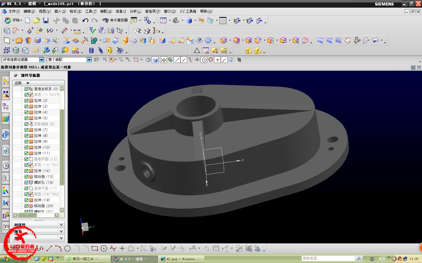Click the Fit view icon
Image resolution: width=422 pixels, height=263 pixels.
(163, 20)
